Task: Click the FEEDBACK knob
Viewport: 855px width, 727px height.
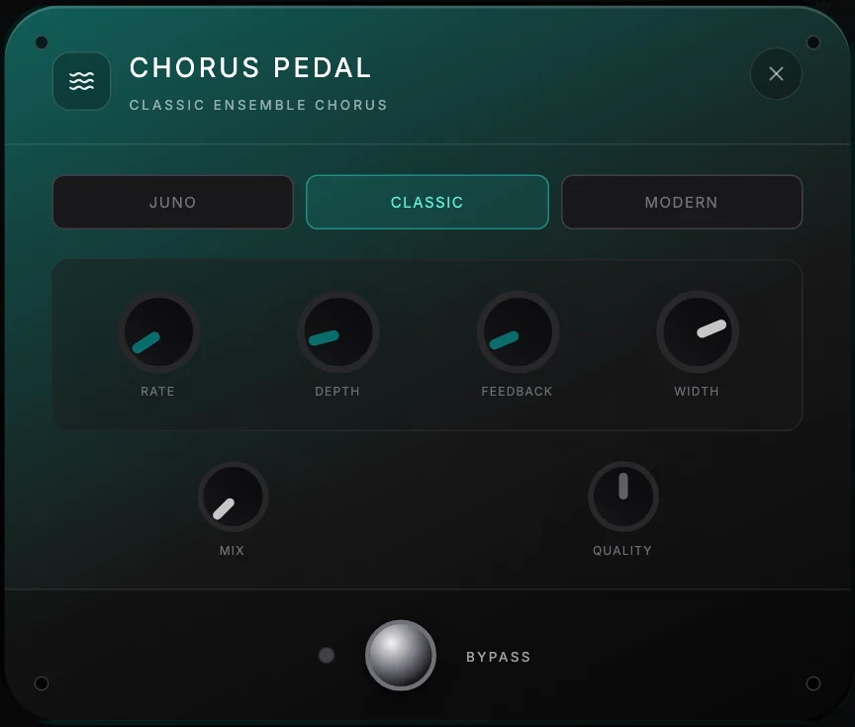Action: point(518,332)
